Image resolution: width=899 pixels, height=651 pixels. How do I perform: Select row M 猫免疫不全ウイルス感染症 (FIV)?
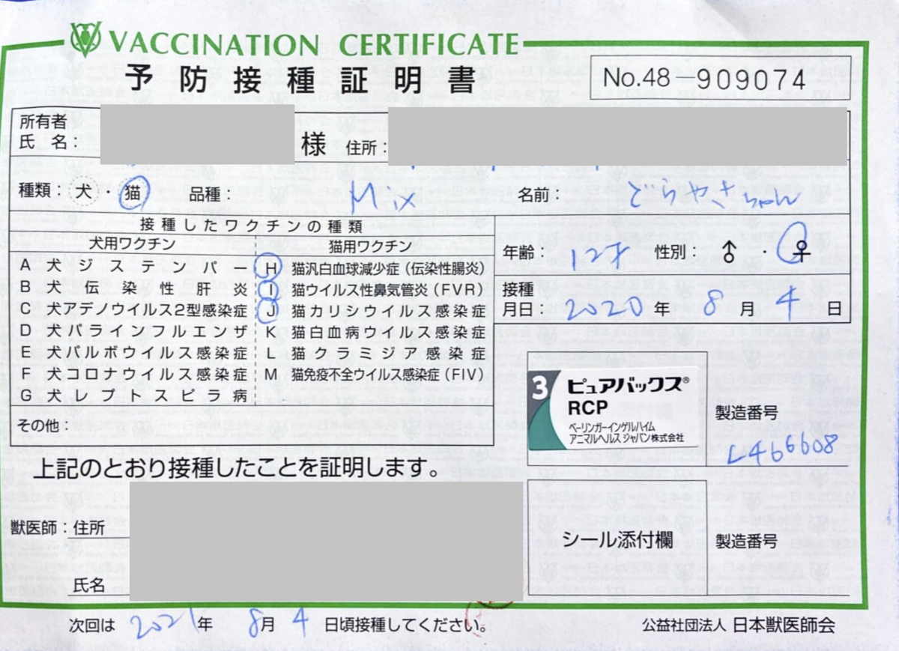(x=375, y=375)
